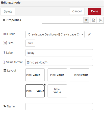Select left-aligned label value layout
Viewport: 104px width, 113px height.
[35, 75]
